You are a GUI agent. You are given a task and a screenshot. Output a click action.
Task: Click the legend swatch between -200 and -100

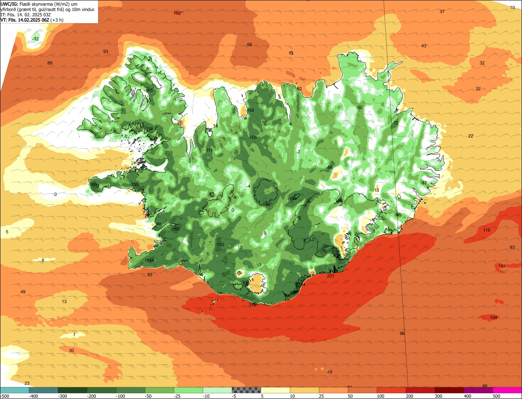[x=102, y=390]
